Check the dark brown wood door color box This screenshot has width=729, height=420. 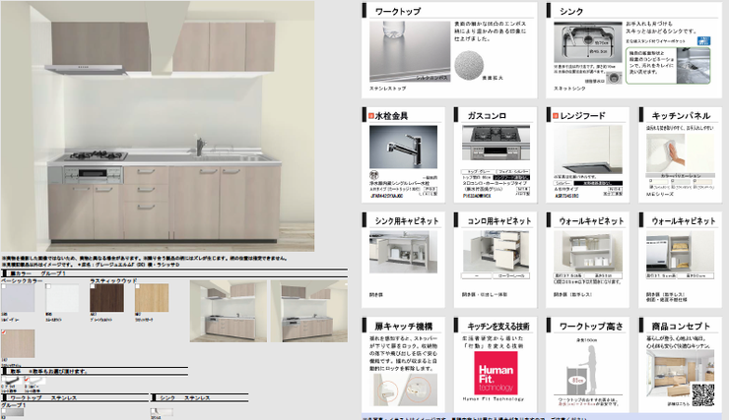click(x=93, y=286)
